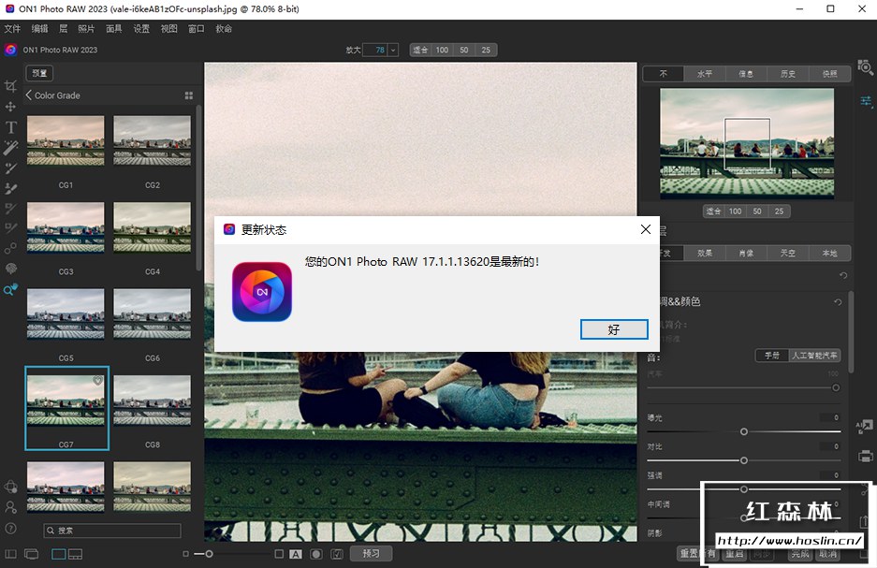Select the retouch brush tool
Viewport: 877px width, 568px height.
[10, 168]
